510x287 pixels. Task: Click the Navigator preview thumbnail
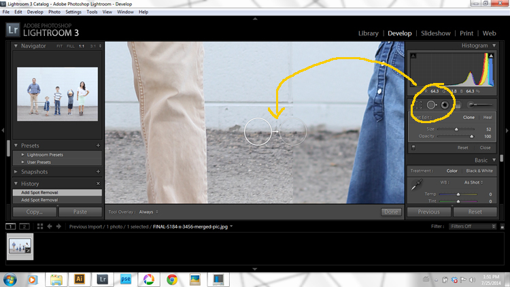coord(57,94)
